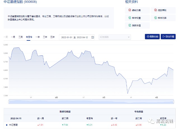Click the left handle of chart range slider

pos(9,102)
